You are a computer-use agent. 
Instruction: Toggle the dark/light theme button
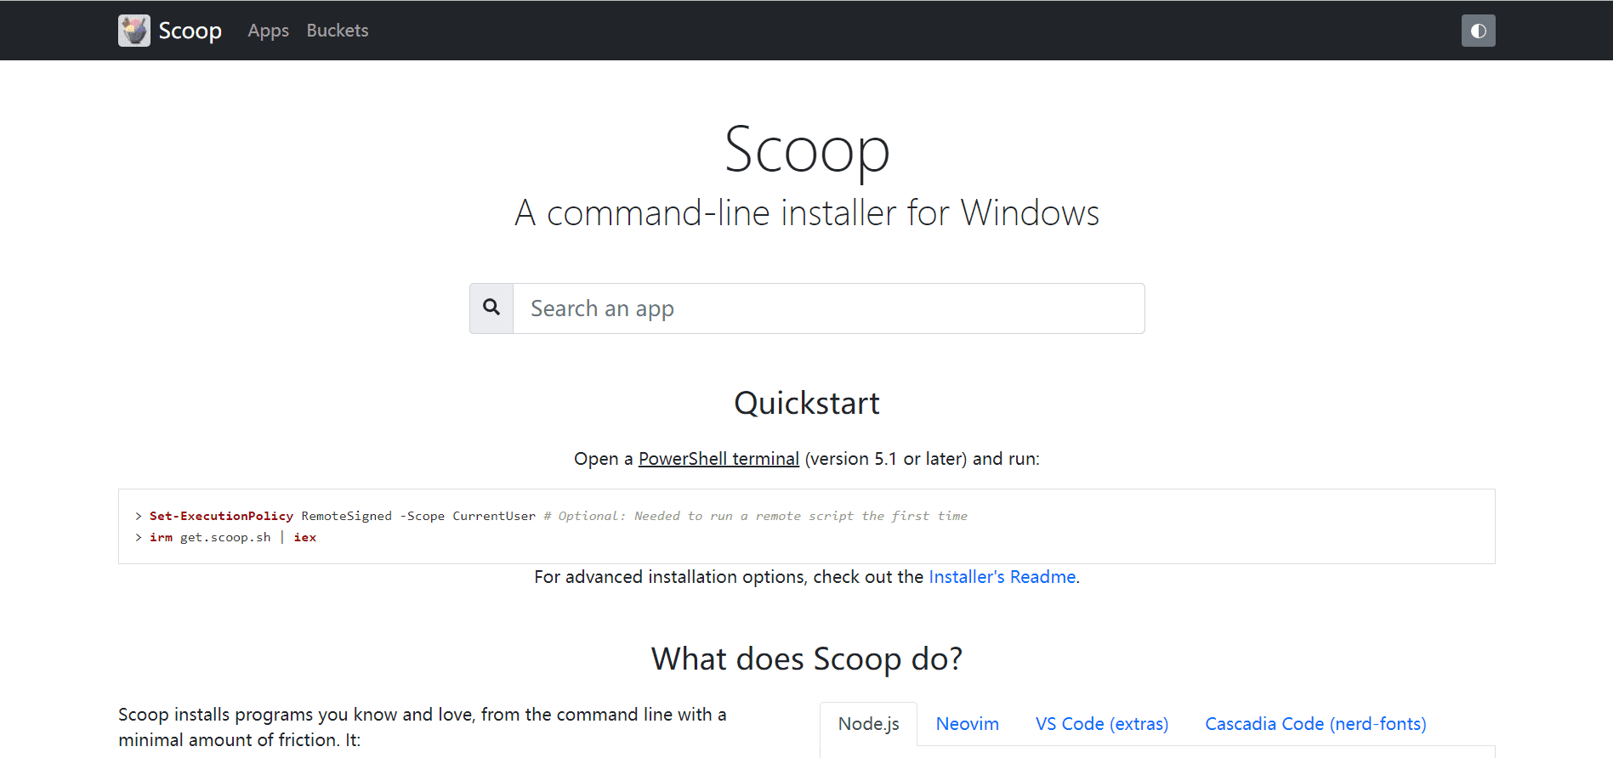pos(1478,31)
